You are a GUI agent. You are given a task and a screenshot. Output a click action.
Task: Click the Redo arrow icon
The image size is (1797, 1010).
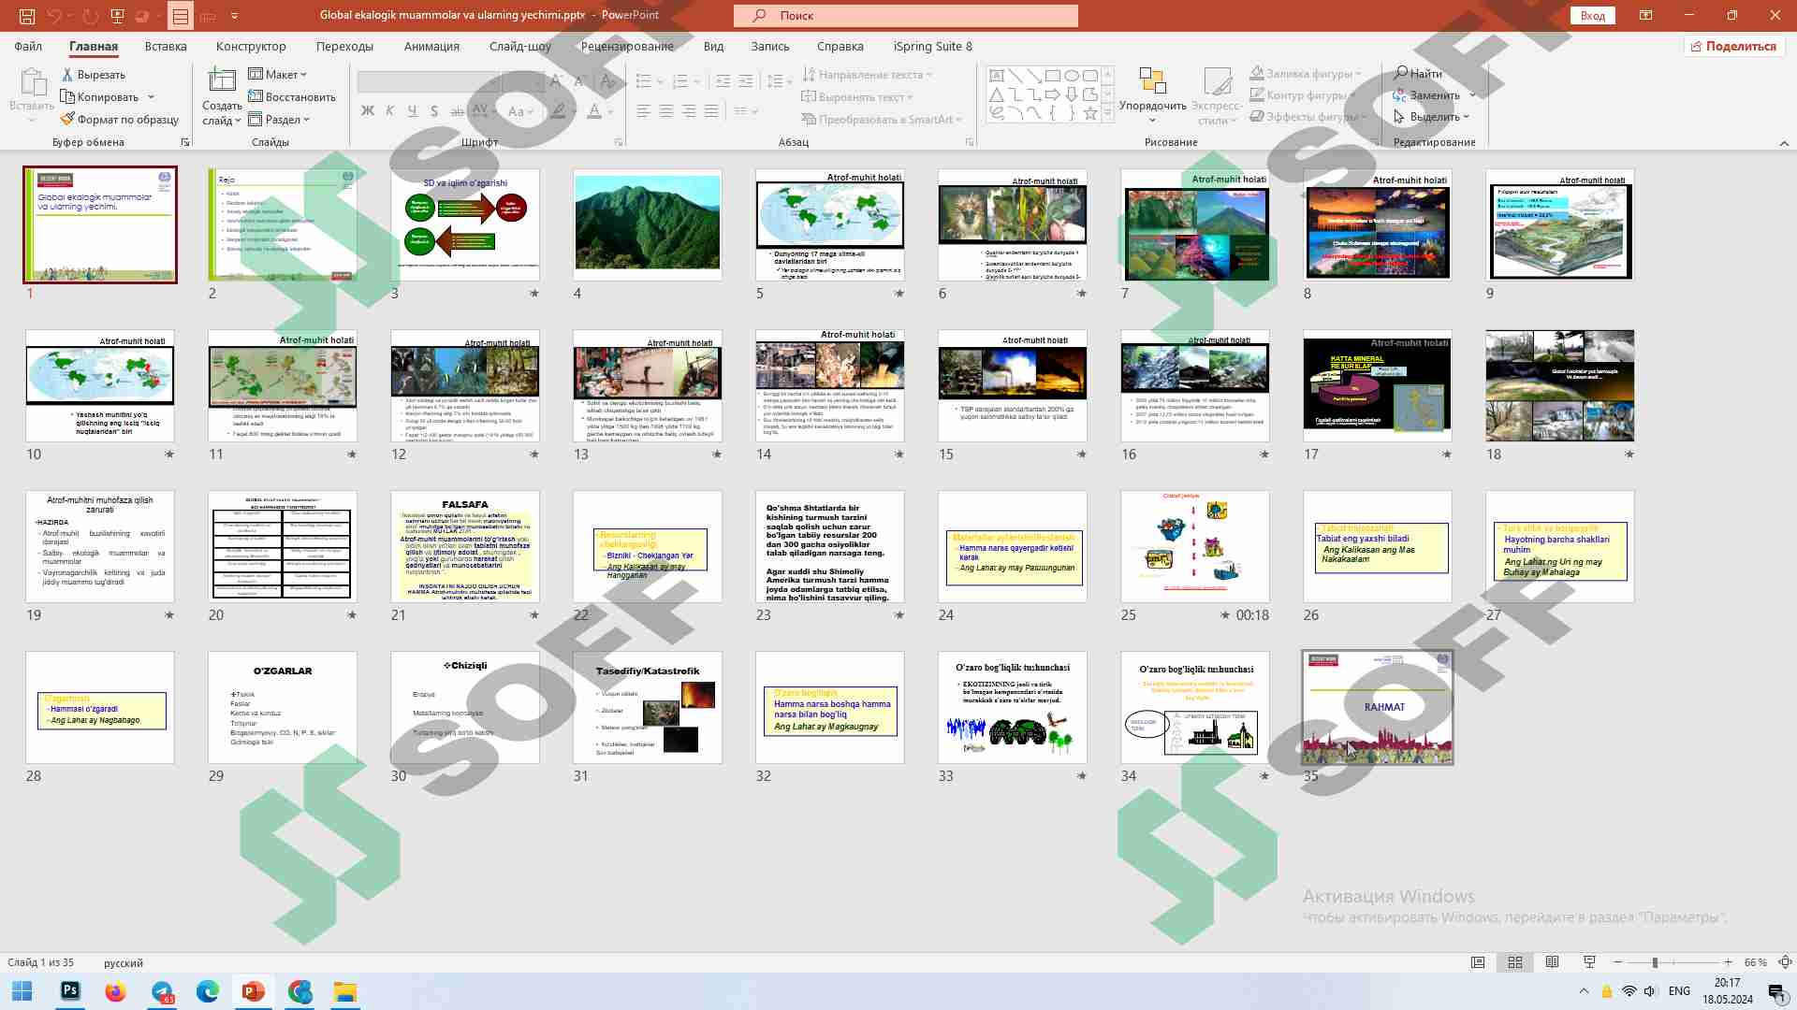(x=90, y=16)
